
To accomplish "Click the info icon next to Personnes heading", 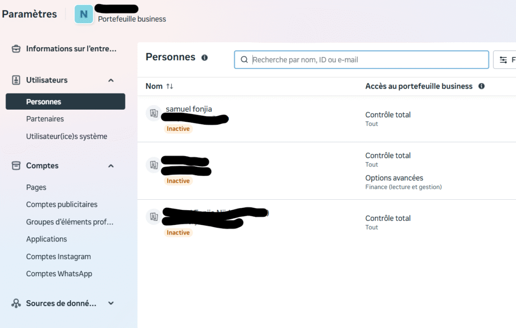I will tap(205, 58).
